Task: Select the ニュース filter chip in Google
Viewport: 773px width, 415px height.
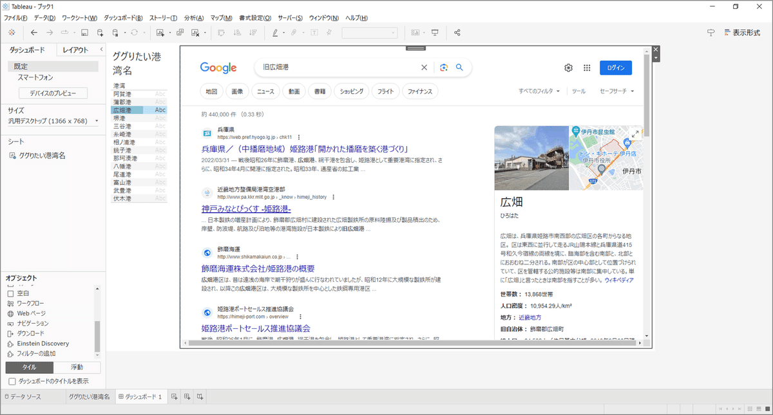Action: click(x=265, y=91)
